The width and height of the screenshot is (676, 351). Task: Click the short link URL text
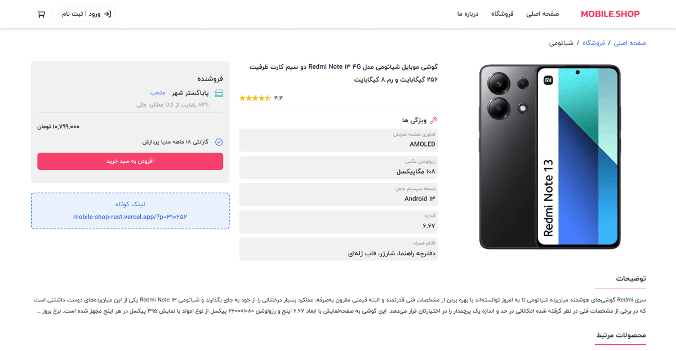[x=130, y=216]
